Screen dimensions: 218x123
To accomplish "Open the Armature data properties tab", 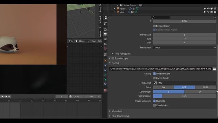I will 105,75.
